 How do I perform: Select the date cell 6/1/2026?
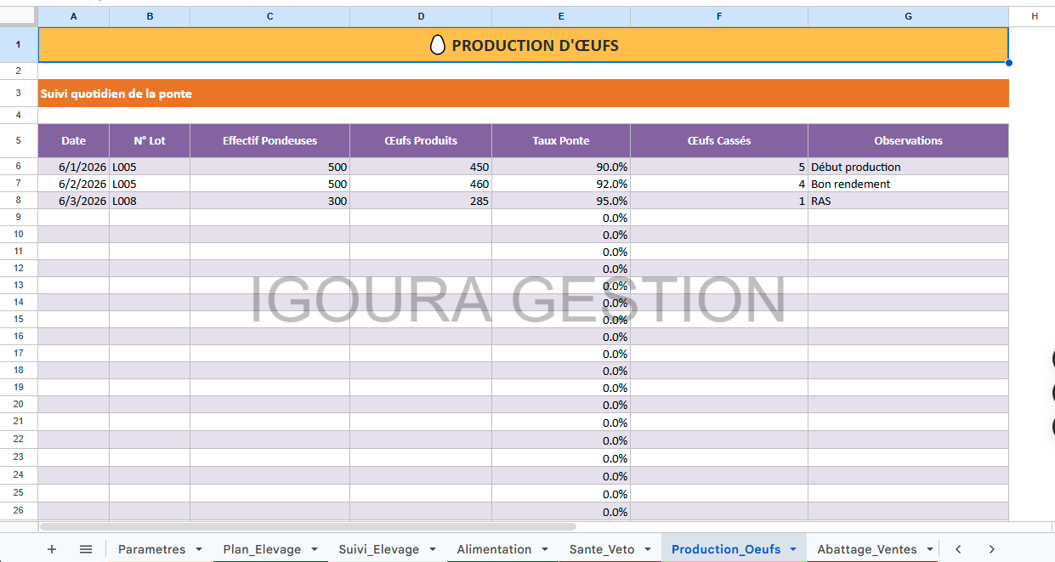pyautogui.click(x=74, y=167)
